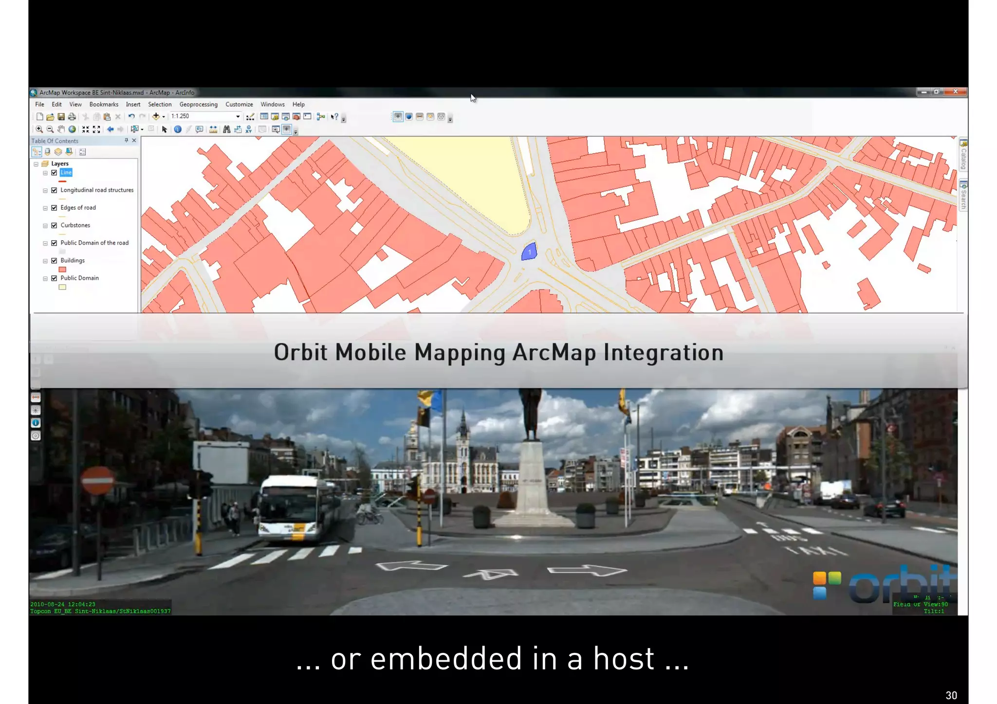Open the Find binoculars tool
Image resolution: width=997 pixels, height=704 pixels.
pos(226,129)
